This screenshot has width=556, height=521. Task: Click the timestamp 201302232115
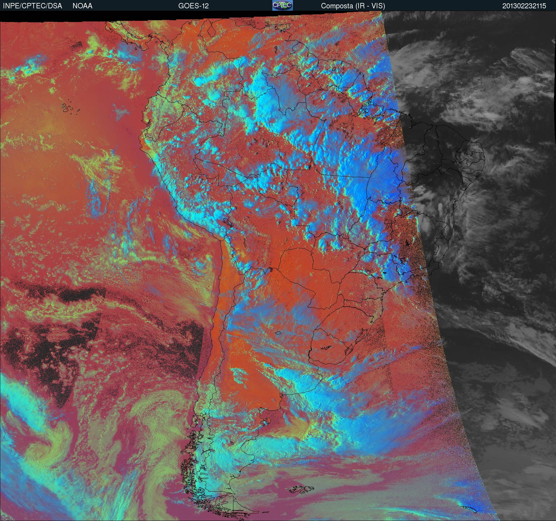tap(524, 6)
